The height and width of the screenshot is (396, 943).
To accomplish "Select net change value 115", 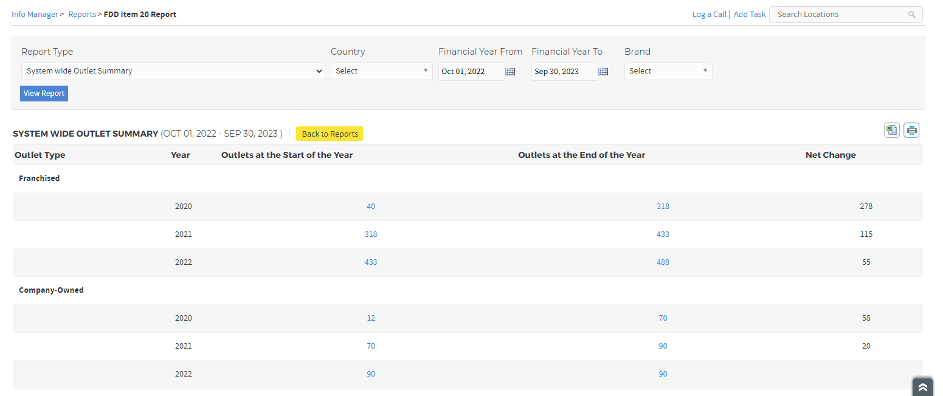I will coord(866,234).
